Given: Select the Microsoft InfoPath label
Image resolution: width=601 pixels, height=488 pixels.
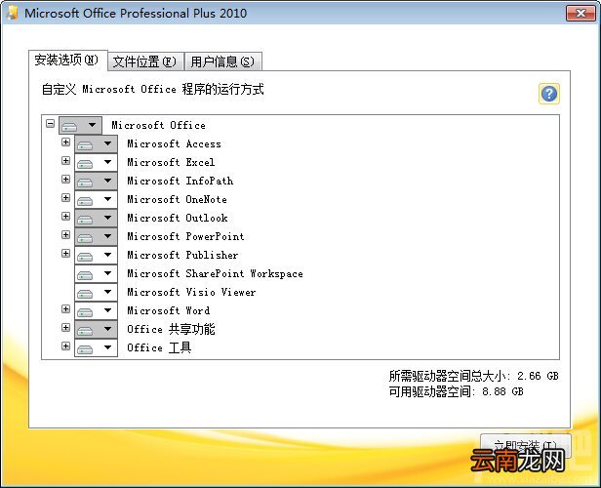Looking at the screenshot, I should point(180,181).
